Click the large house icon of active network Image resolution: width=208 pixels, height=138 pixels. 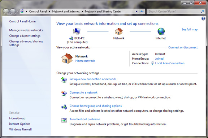[67, 59]
